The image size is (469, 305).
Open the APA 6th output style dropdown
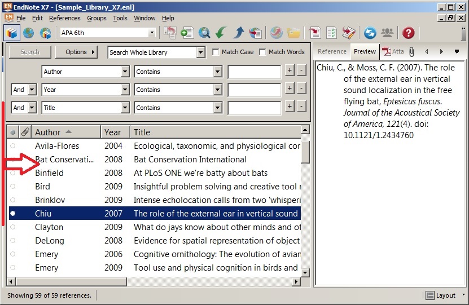pos(151,33)
